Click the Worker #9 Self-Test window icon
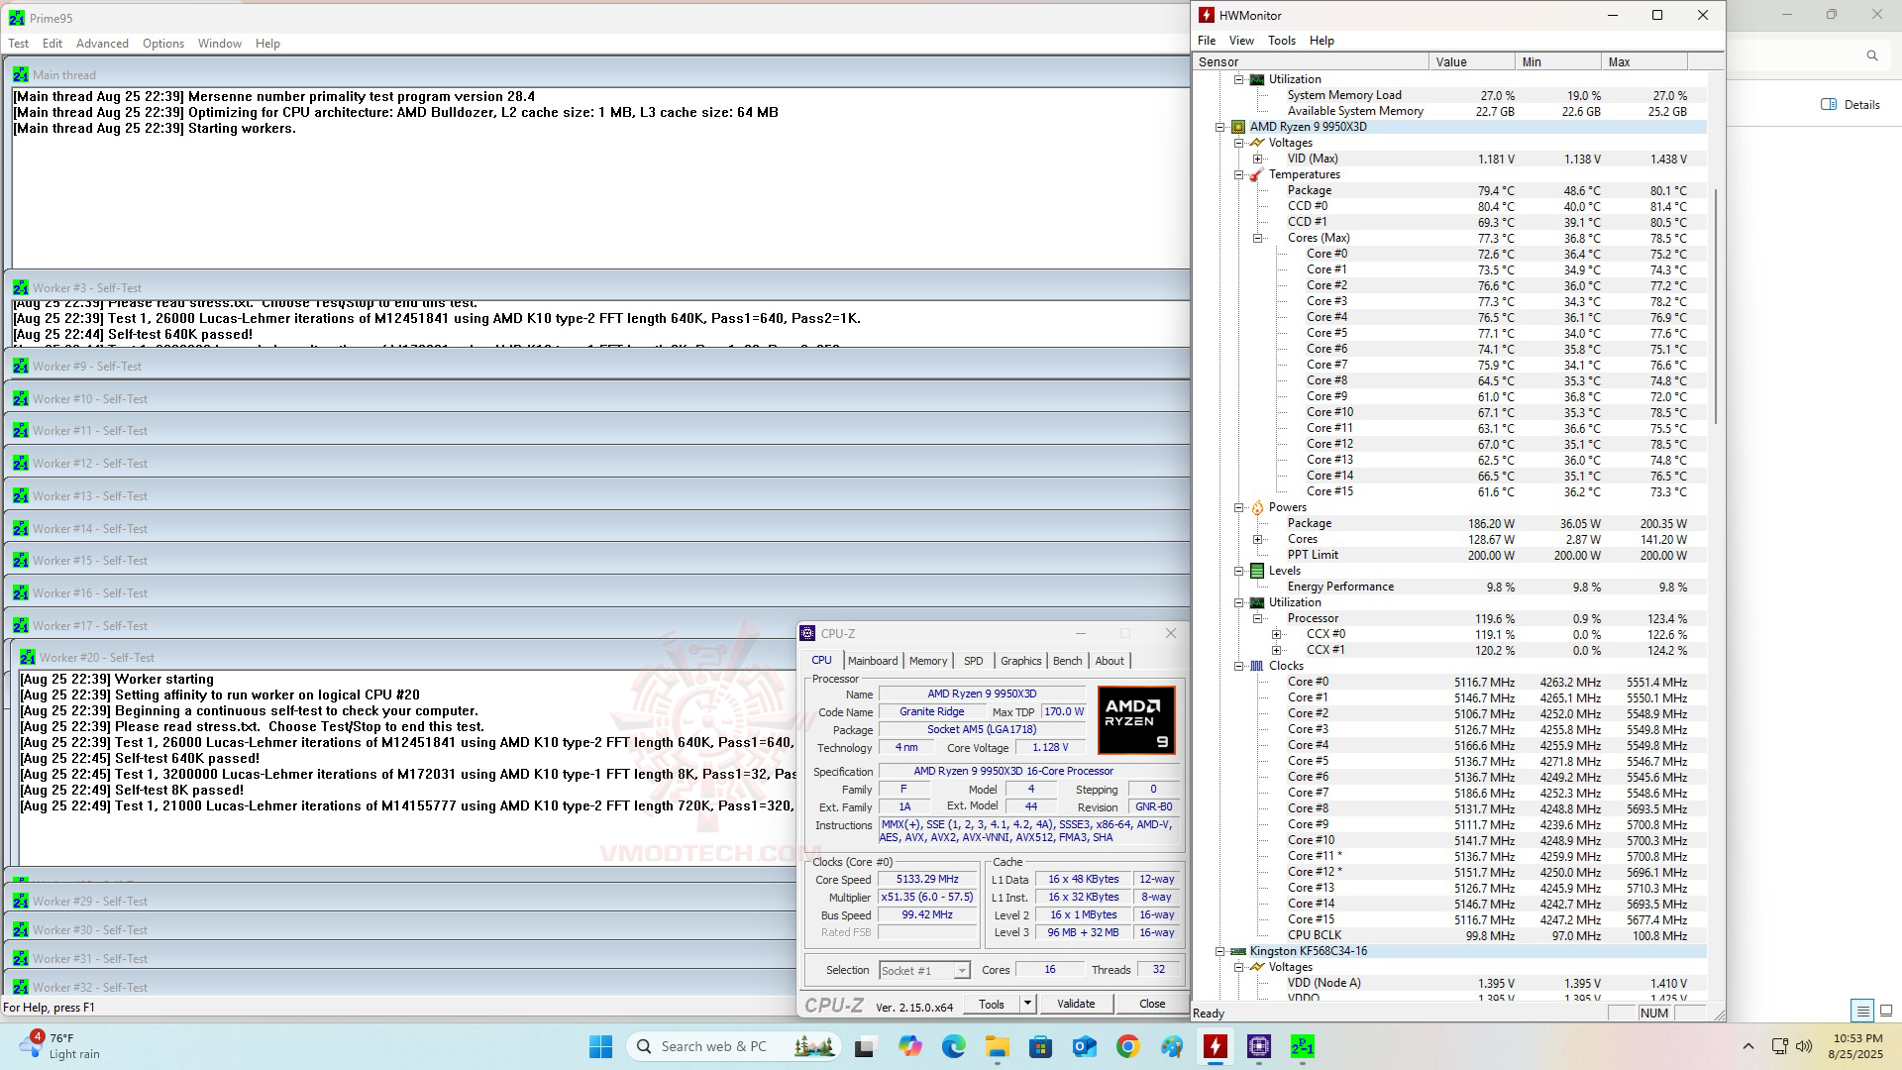Screen dimensions: 1902x1070 pos(21,367)
